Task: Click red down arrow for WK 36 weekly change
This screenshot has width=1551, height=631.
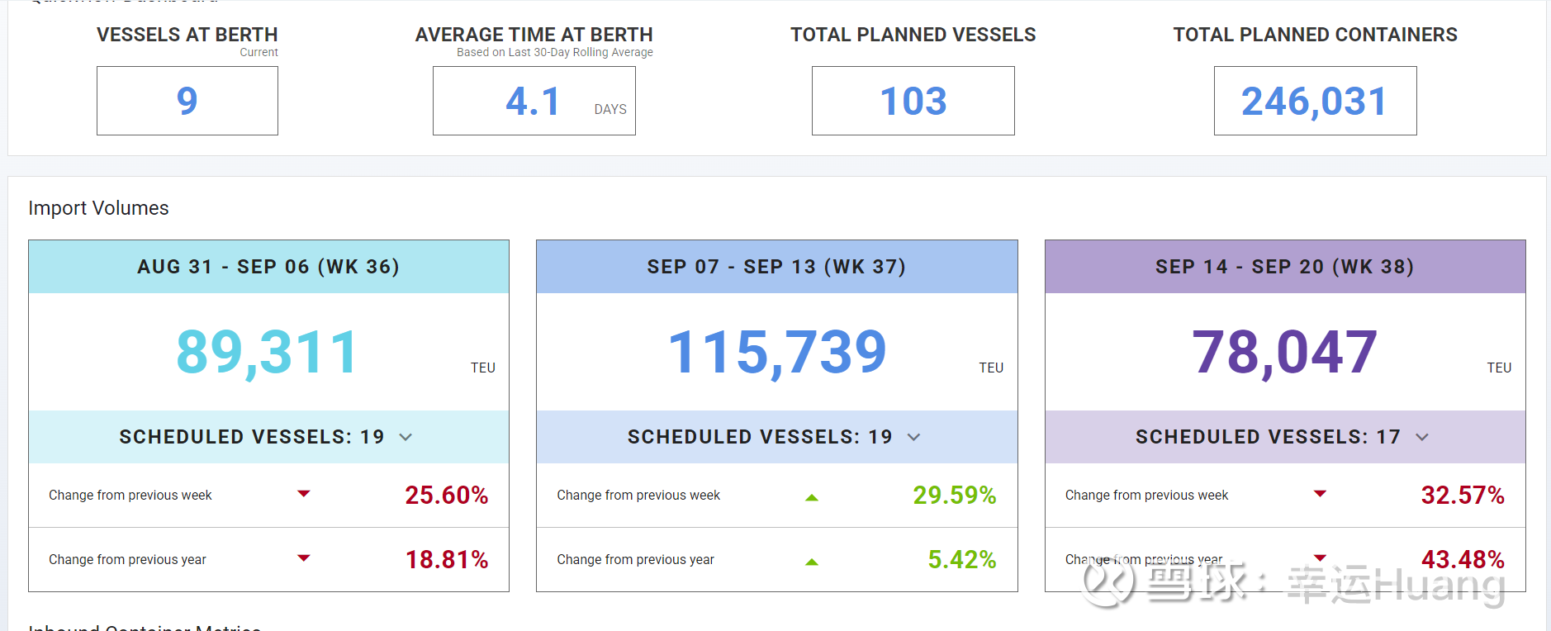Action: 304,494
